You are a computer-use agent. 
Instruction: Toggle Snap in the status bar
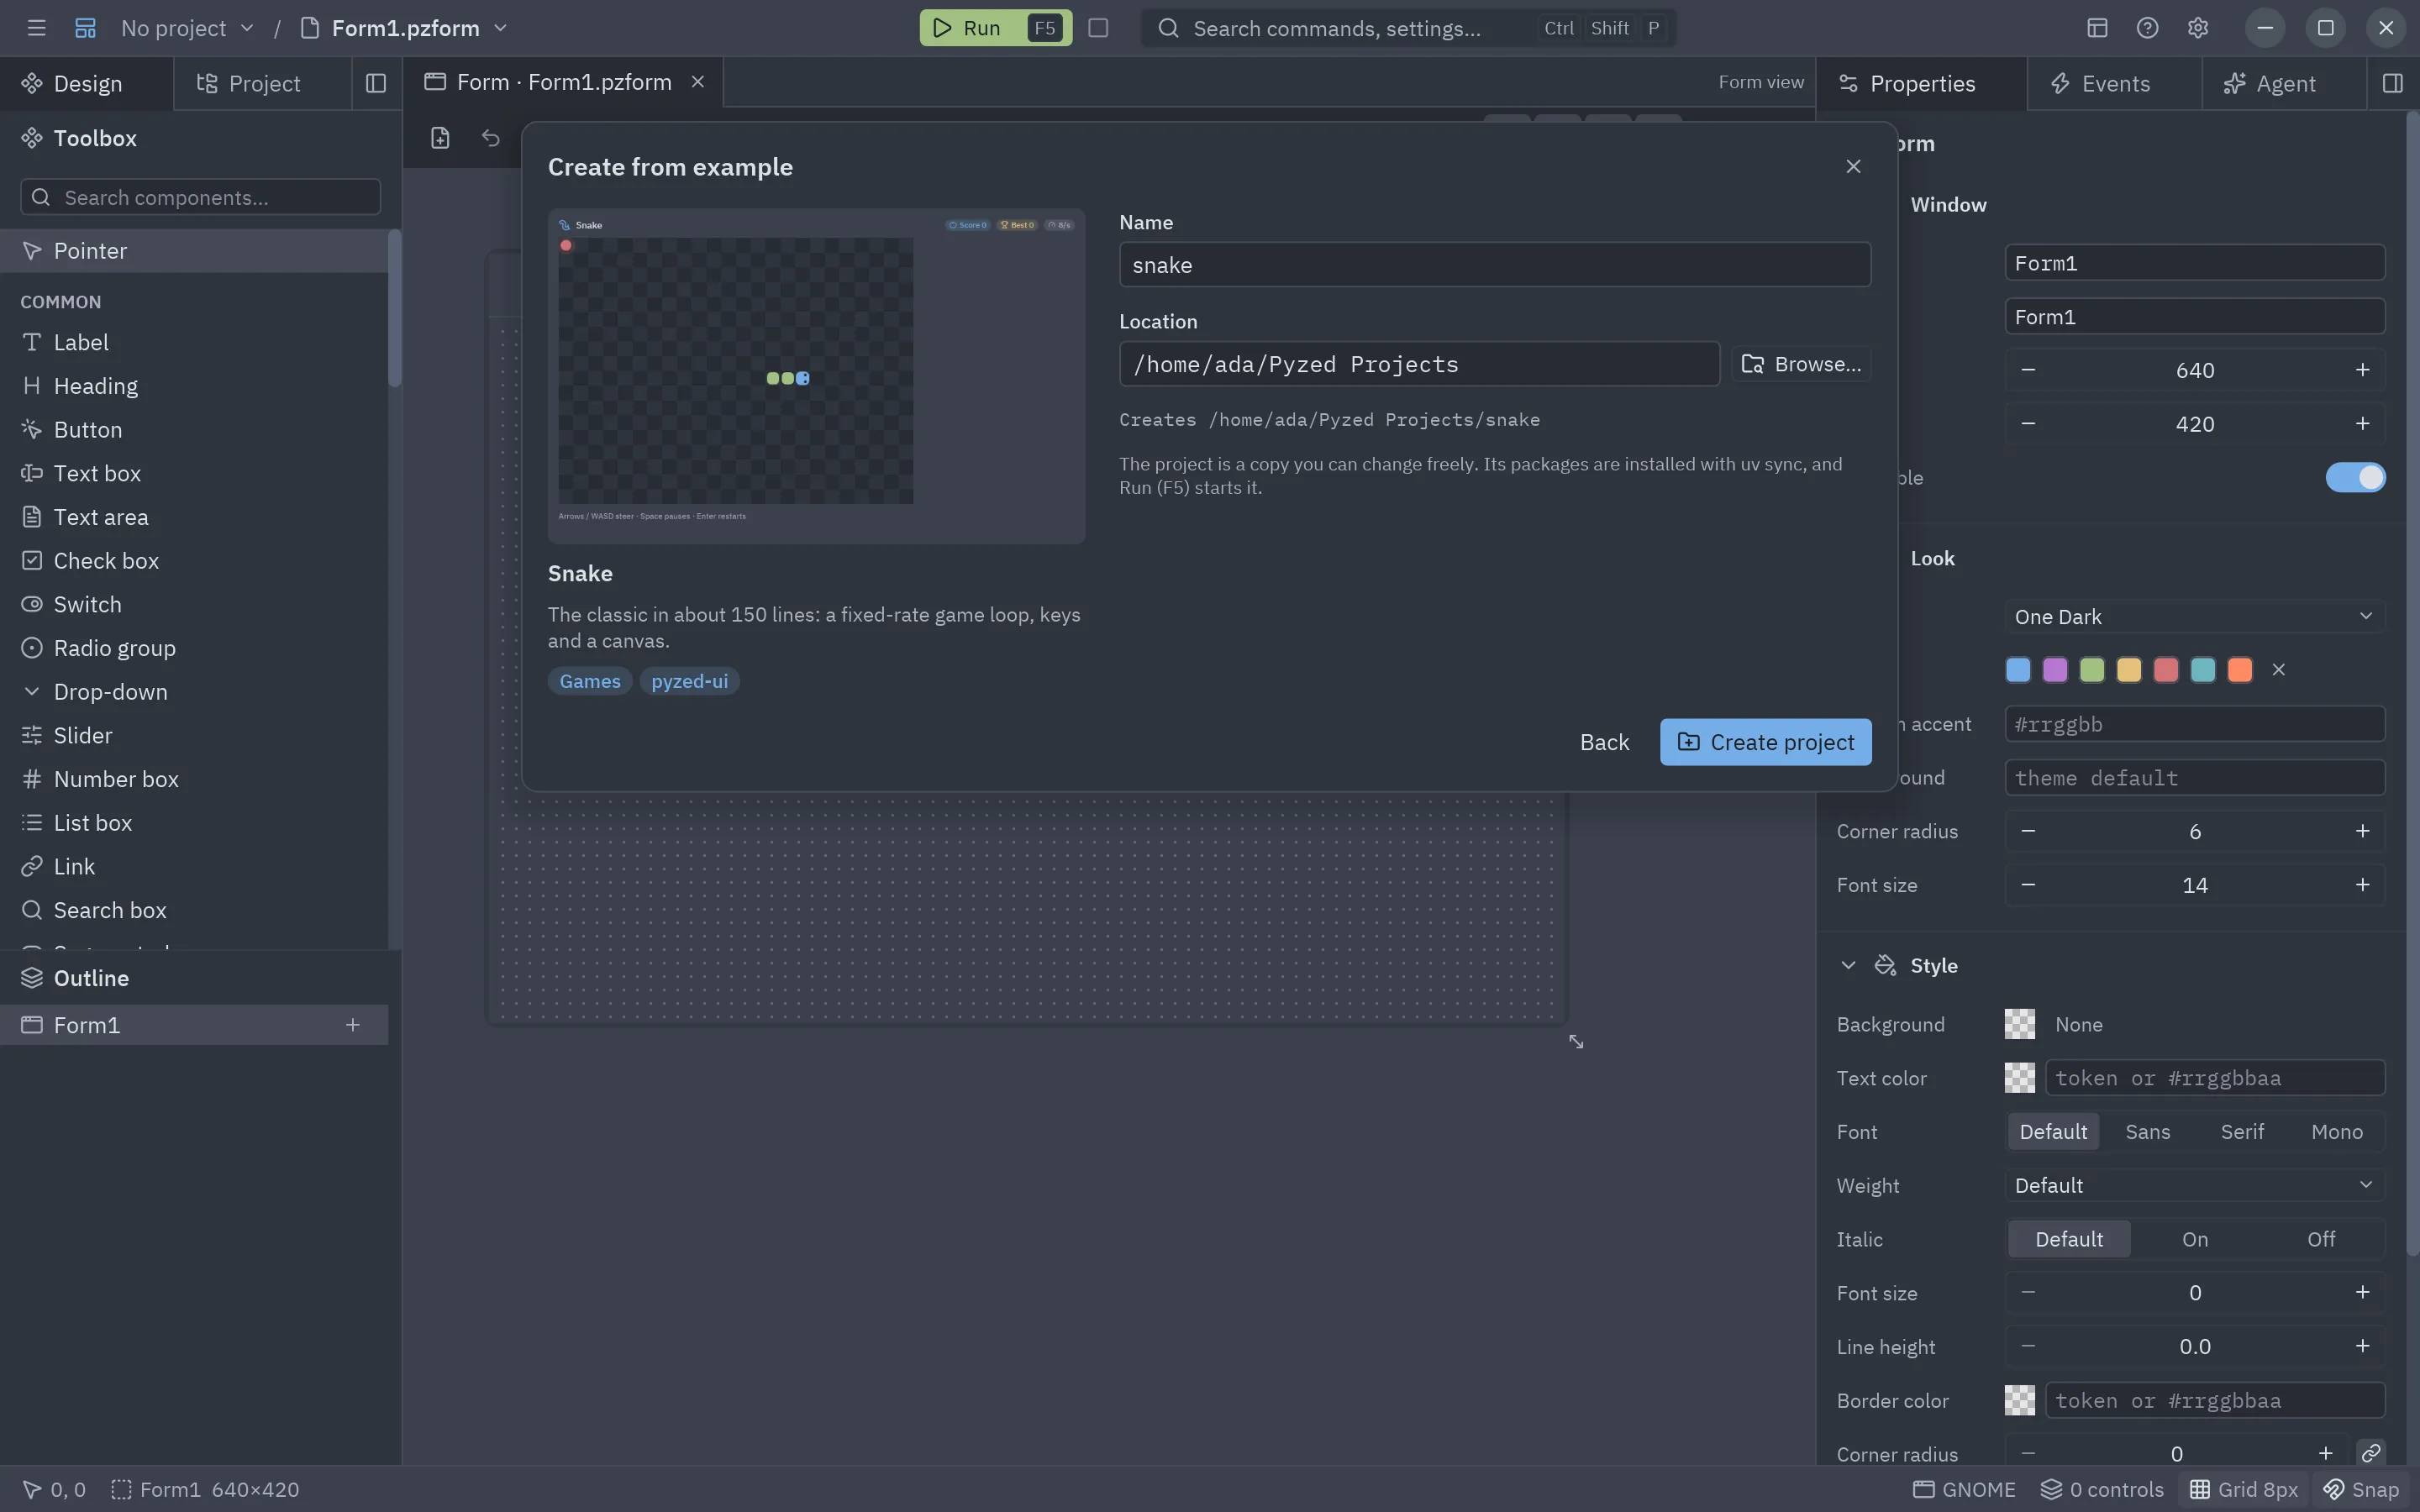pos(2361,1490)
